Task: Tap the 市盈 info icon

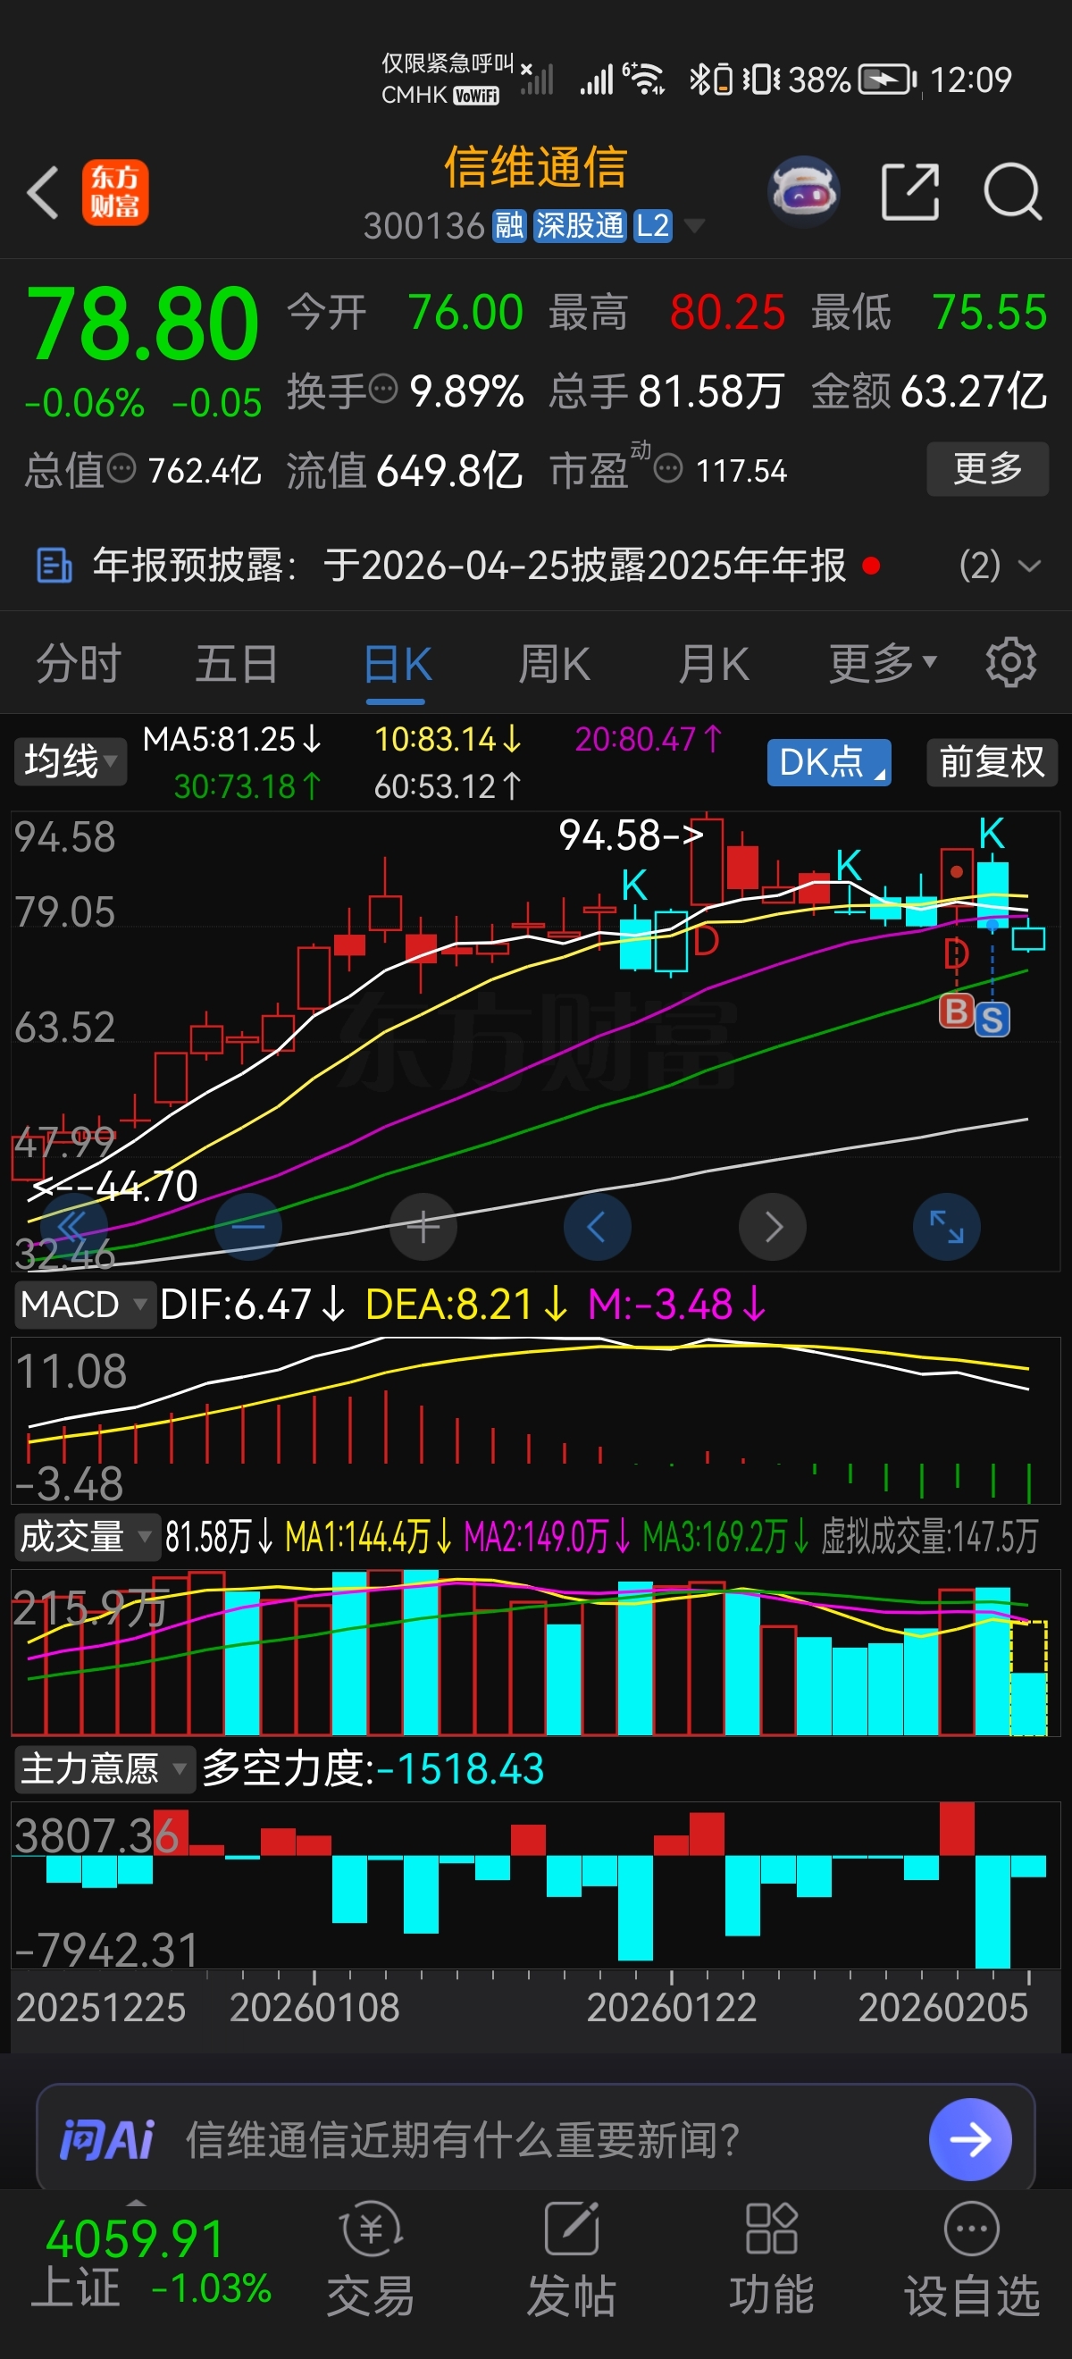Action: point(669,469)
